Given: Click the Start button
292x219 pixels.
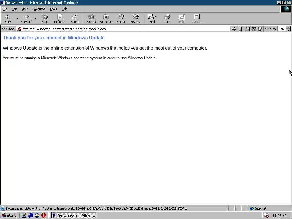Looking at the screenshot, I should pyautogui.click(x=9, y=216).
